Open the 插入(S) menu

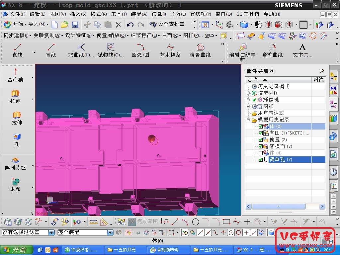pyautogui.click(x=78, y=14)
